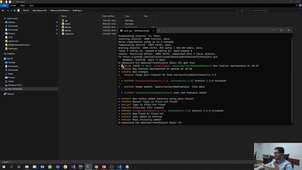Open taskbar Search magnifier

coord(11,167)
